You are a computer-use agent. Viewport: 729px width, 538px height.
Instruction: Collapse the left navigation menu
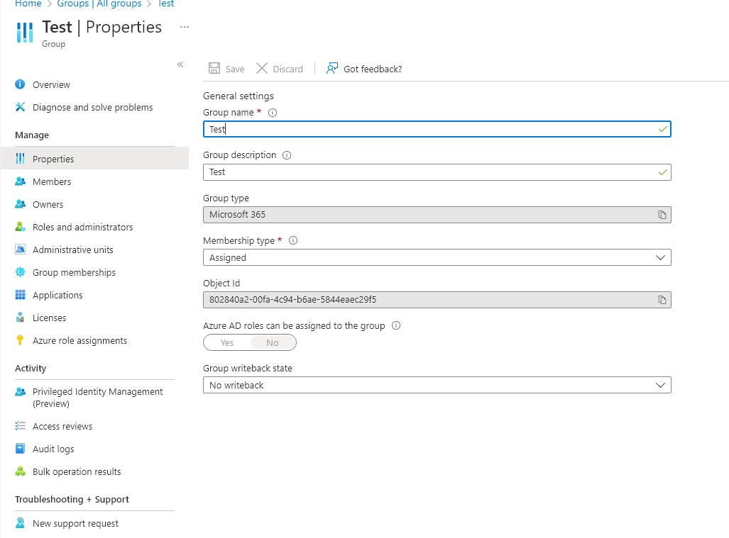pyautogui.click(x=180, y=65)
